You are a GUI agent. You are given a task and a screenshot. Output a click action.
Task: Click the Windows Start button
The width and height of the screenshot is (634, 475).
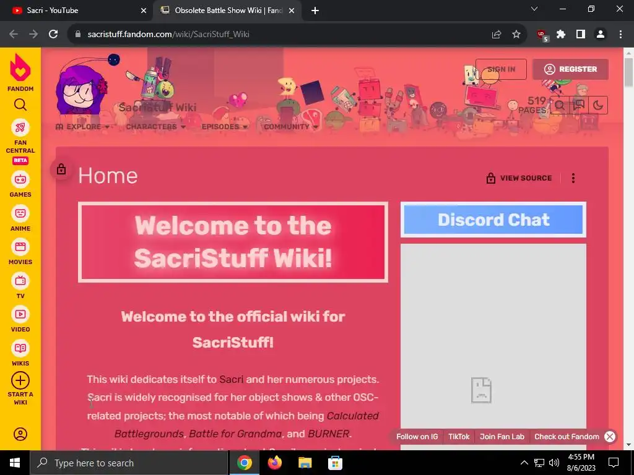point(15,463)
